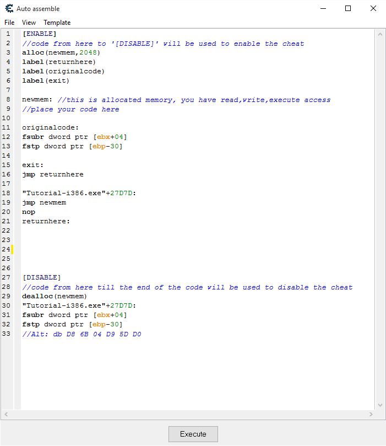
Task: Click the 'nop' instruction on line 20
Action: (x=29, y=212)
